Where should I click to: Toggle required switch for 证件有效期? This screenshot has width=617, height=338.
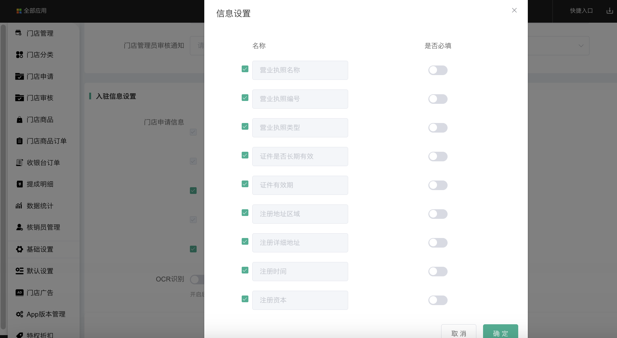coord(438,185)
